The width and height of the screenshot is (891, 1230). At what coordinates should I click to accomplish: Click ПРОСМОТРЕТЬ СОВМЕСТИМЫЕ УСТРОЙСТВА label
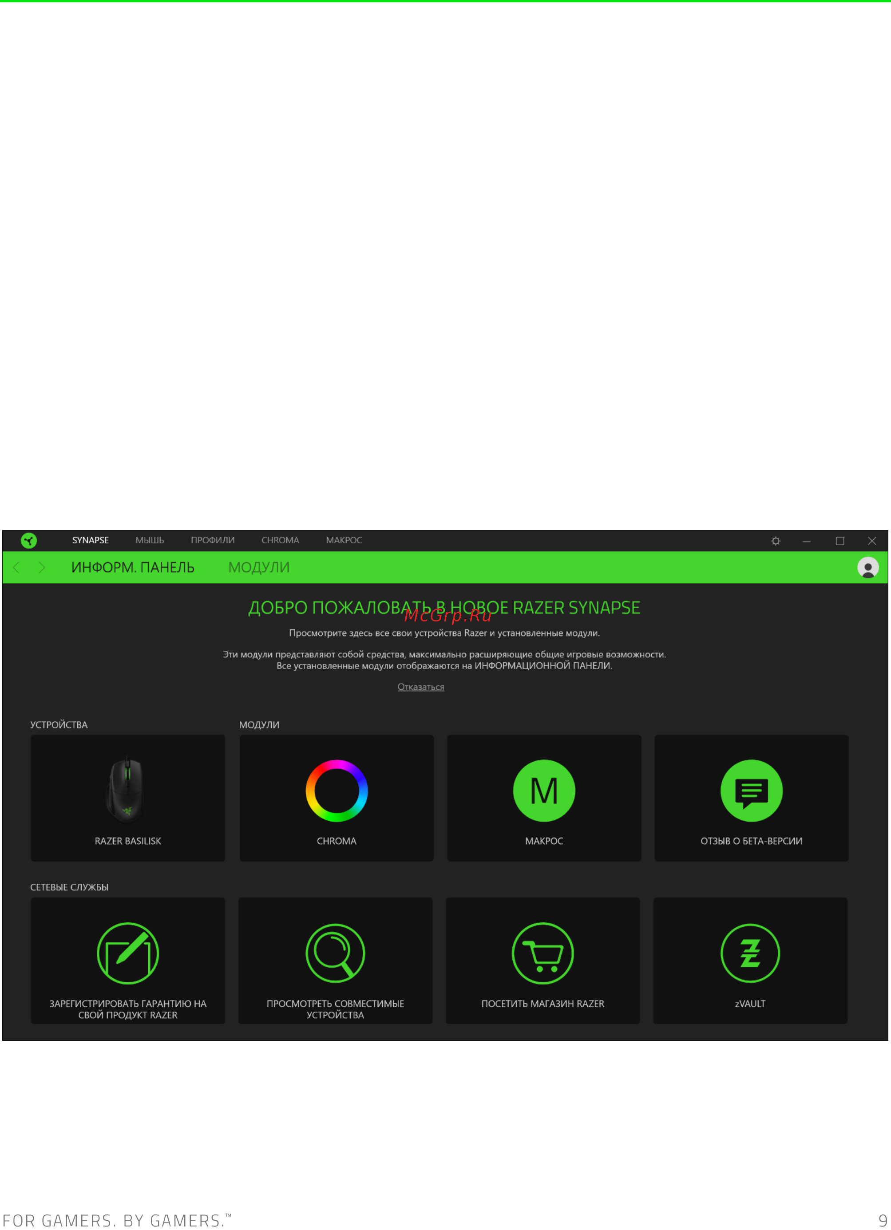(x=335, y=1009)
